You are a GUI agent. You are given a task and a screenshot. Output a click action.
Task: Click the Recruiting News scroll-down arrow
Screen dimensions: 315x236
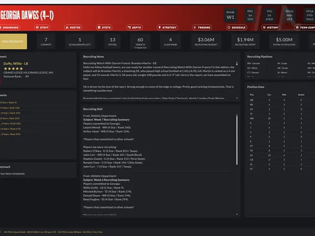pyautogui.click(x=237, y=98)
